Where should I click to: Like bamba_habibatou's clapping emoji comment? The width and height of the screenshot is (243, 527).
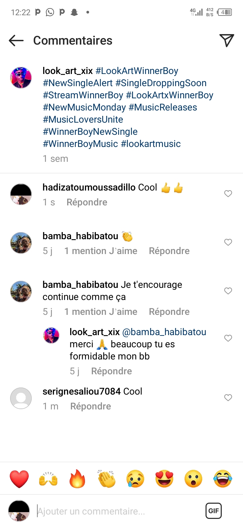[228, 242]
